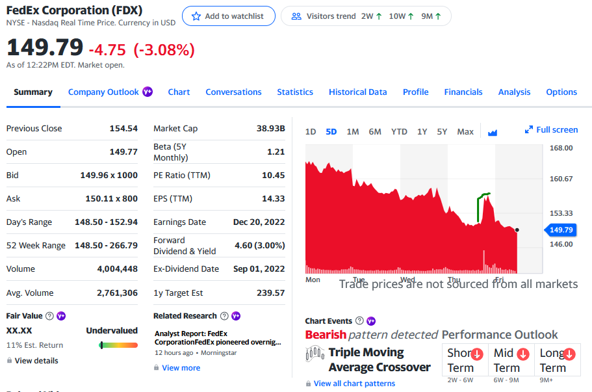The image size is (592, 392).
Task: Click the Triple Moving Average Crossover pattern
Action: pos(380,359)
